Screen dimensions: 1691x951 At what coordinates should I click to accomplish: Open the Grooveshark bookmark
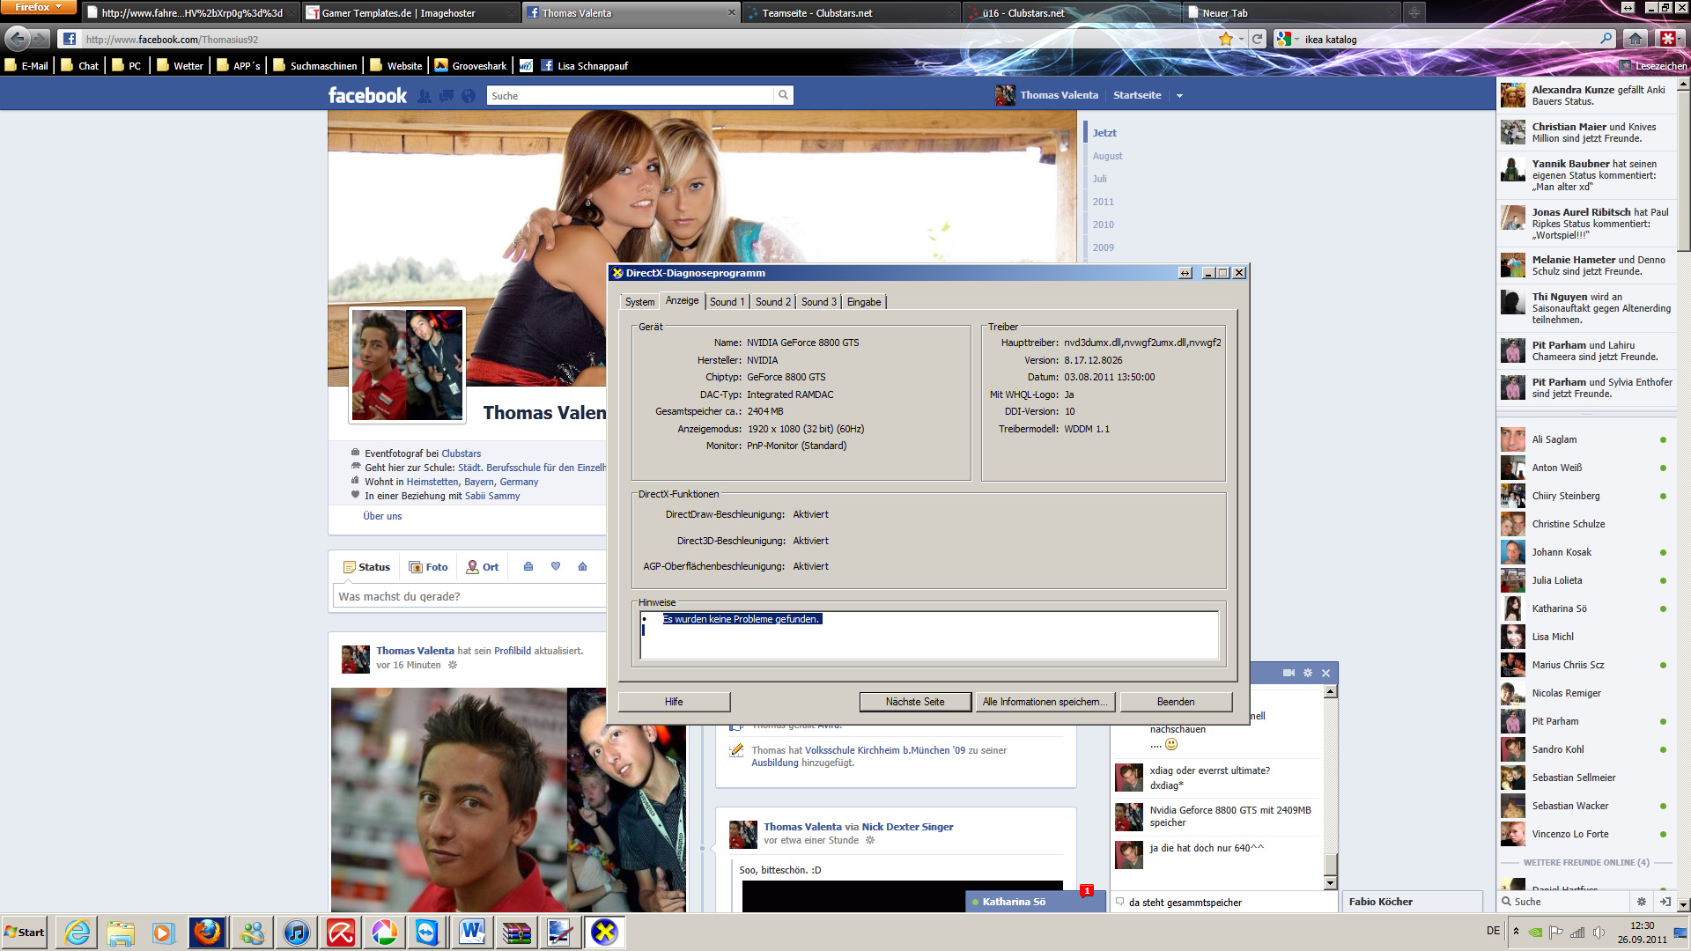470,65
